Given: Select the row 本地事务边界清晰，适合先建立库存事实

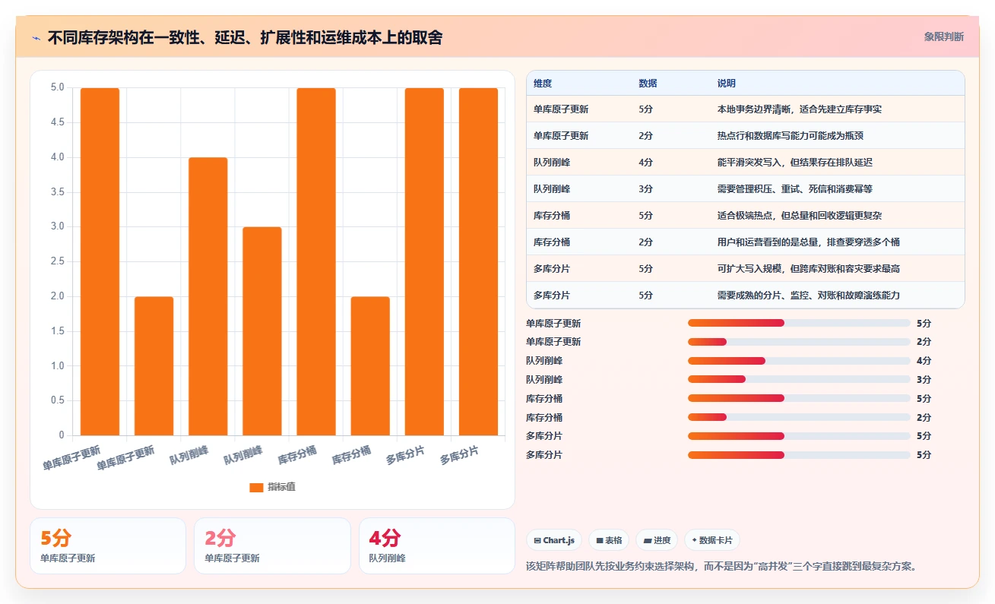Looking at the screenshot, I should [x=745, y=109].
